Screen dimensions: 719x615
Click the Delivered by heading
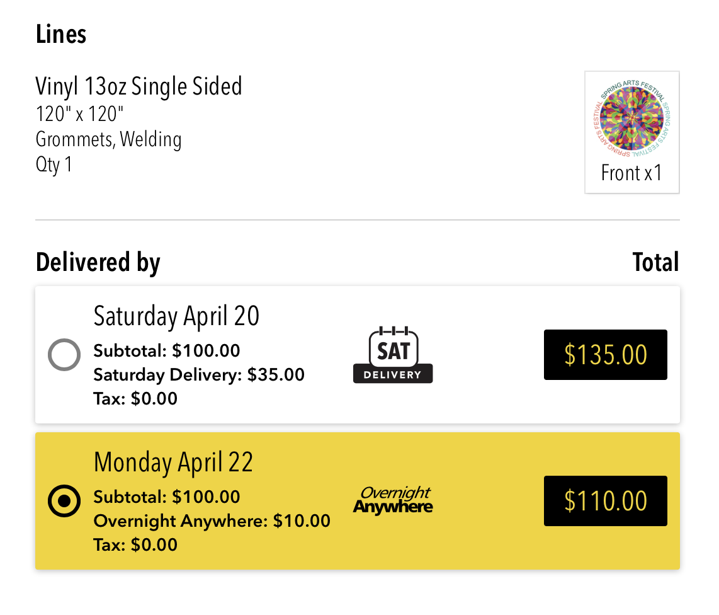tap(98, 263)
